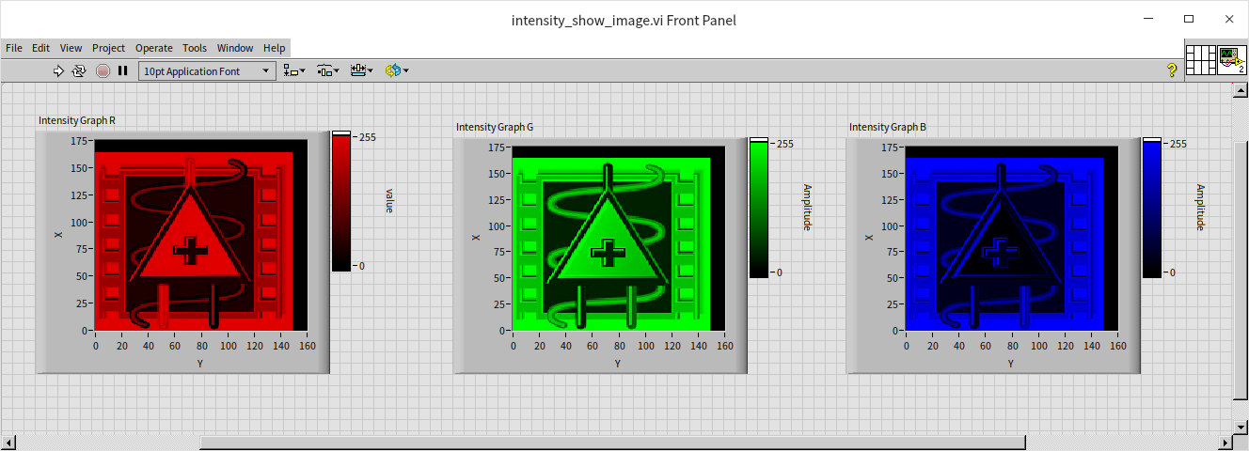Expand the Align Objects dropdown

click(294, 70)
